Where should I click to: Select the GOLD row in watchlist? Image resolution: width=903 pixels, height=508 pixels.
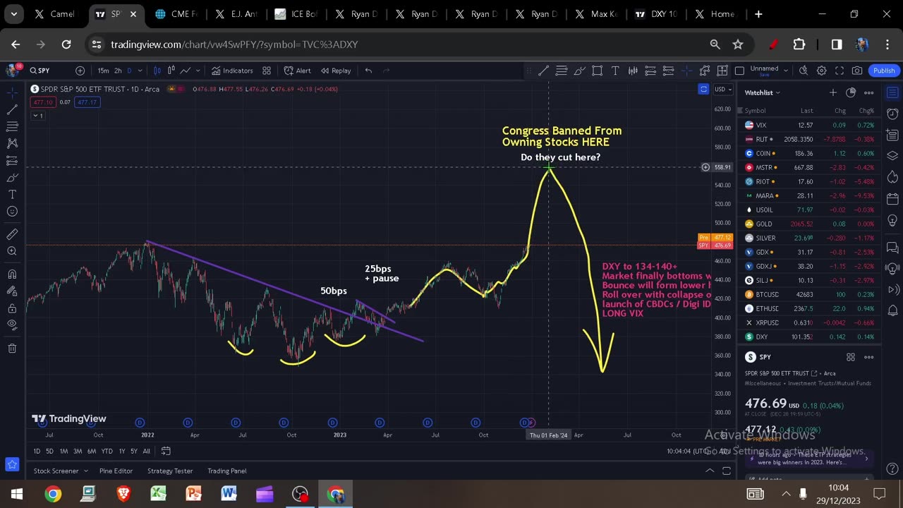point(810,224)
